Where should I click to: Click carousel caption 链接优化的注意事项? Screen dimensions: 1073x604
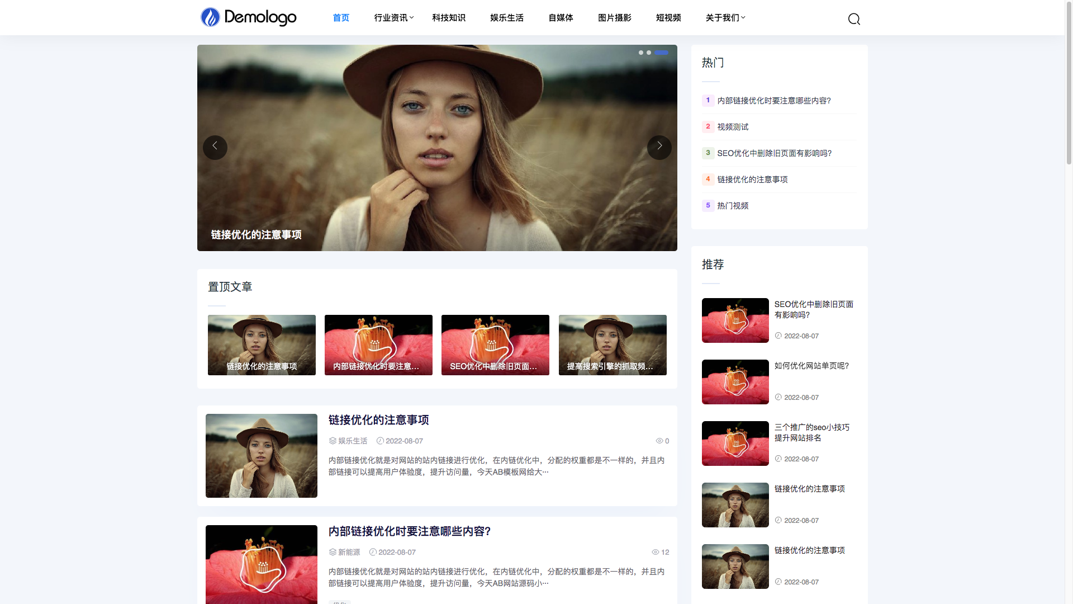(256, 235)
